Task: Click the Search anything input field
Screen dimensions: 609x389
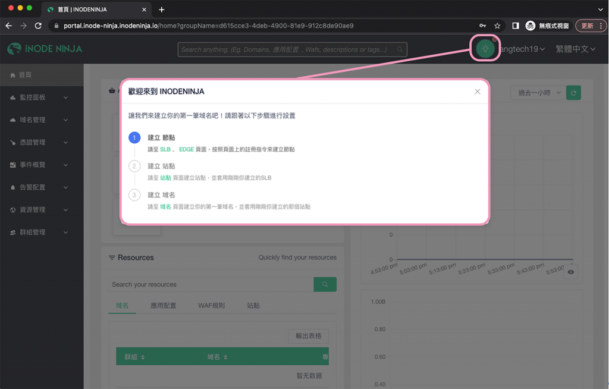Action: click(292, 49)
